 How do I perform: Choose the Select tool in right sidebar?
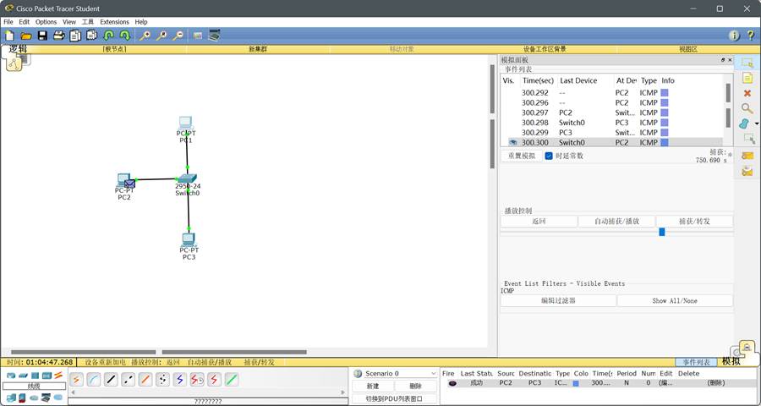pos(747,63)
